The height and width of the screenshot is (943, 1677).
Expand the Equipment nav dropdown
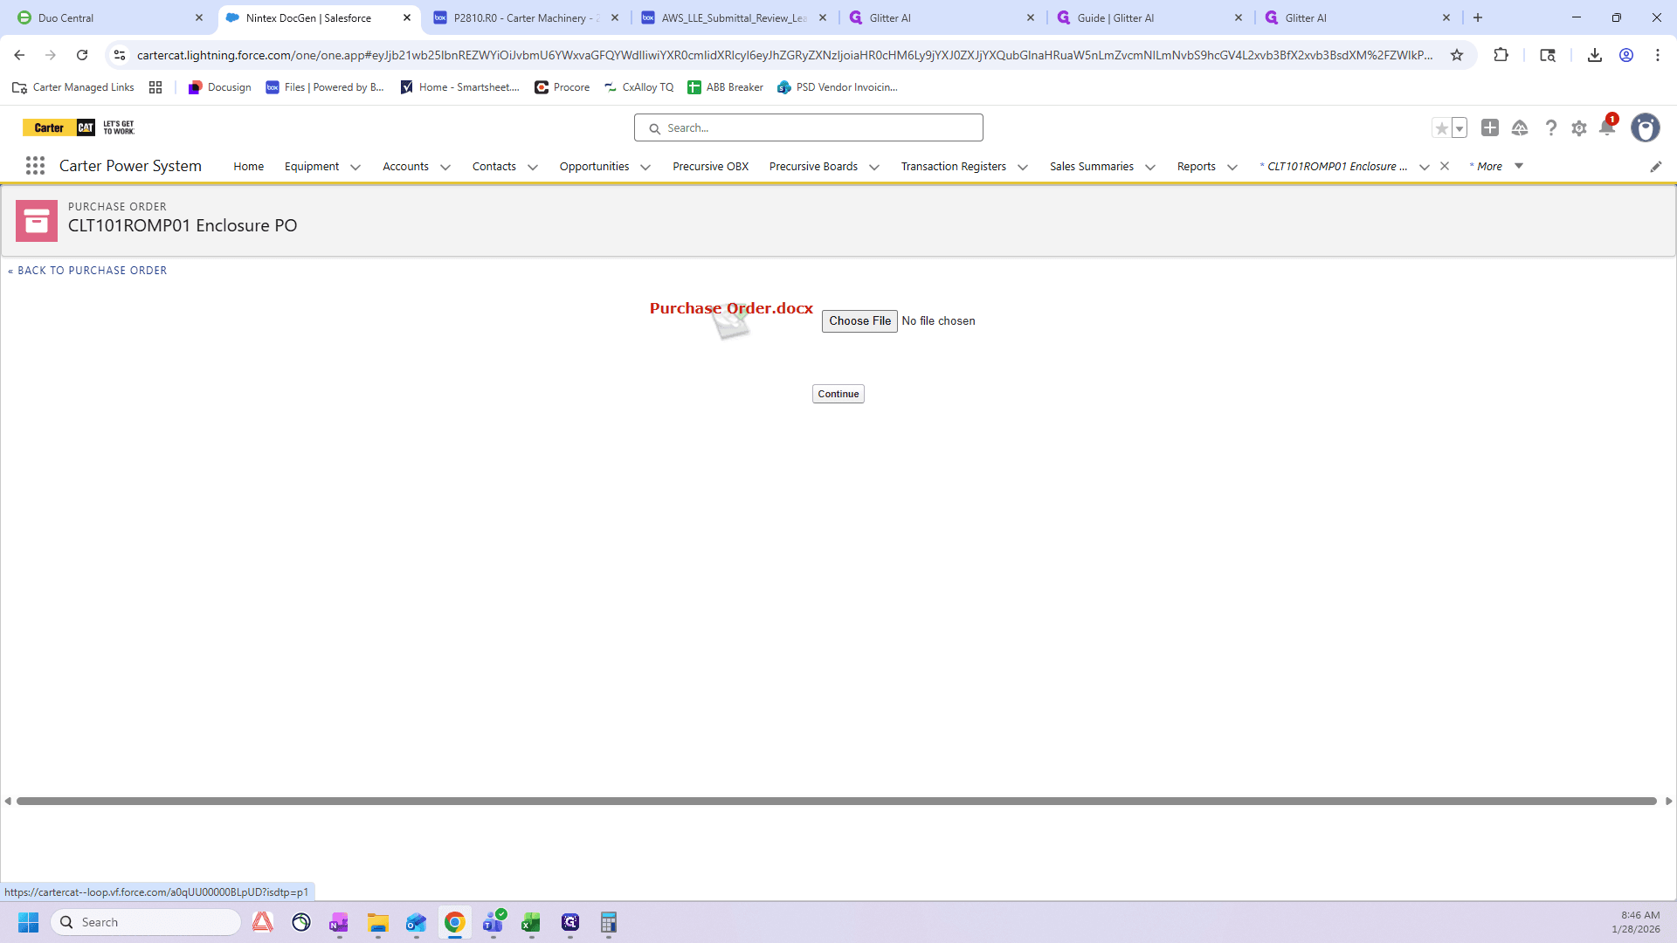pos(355,167)
